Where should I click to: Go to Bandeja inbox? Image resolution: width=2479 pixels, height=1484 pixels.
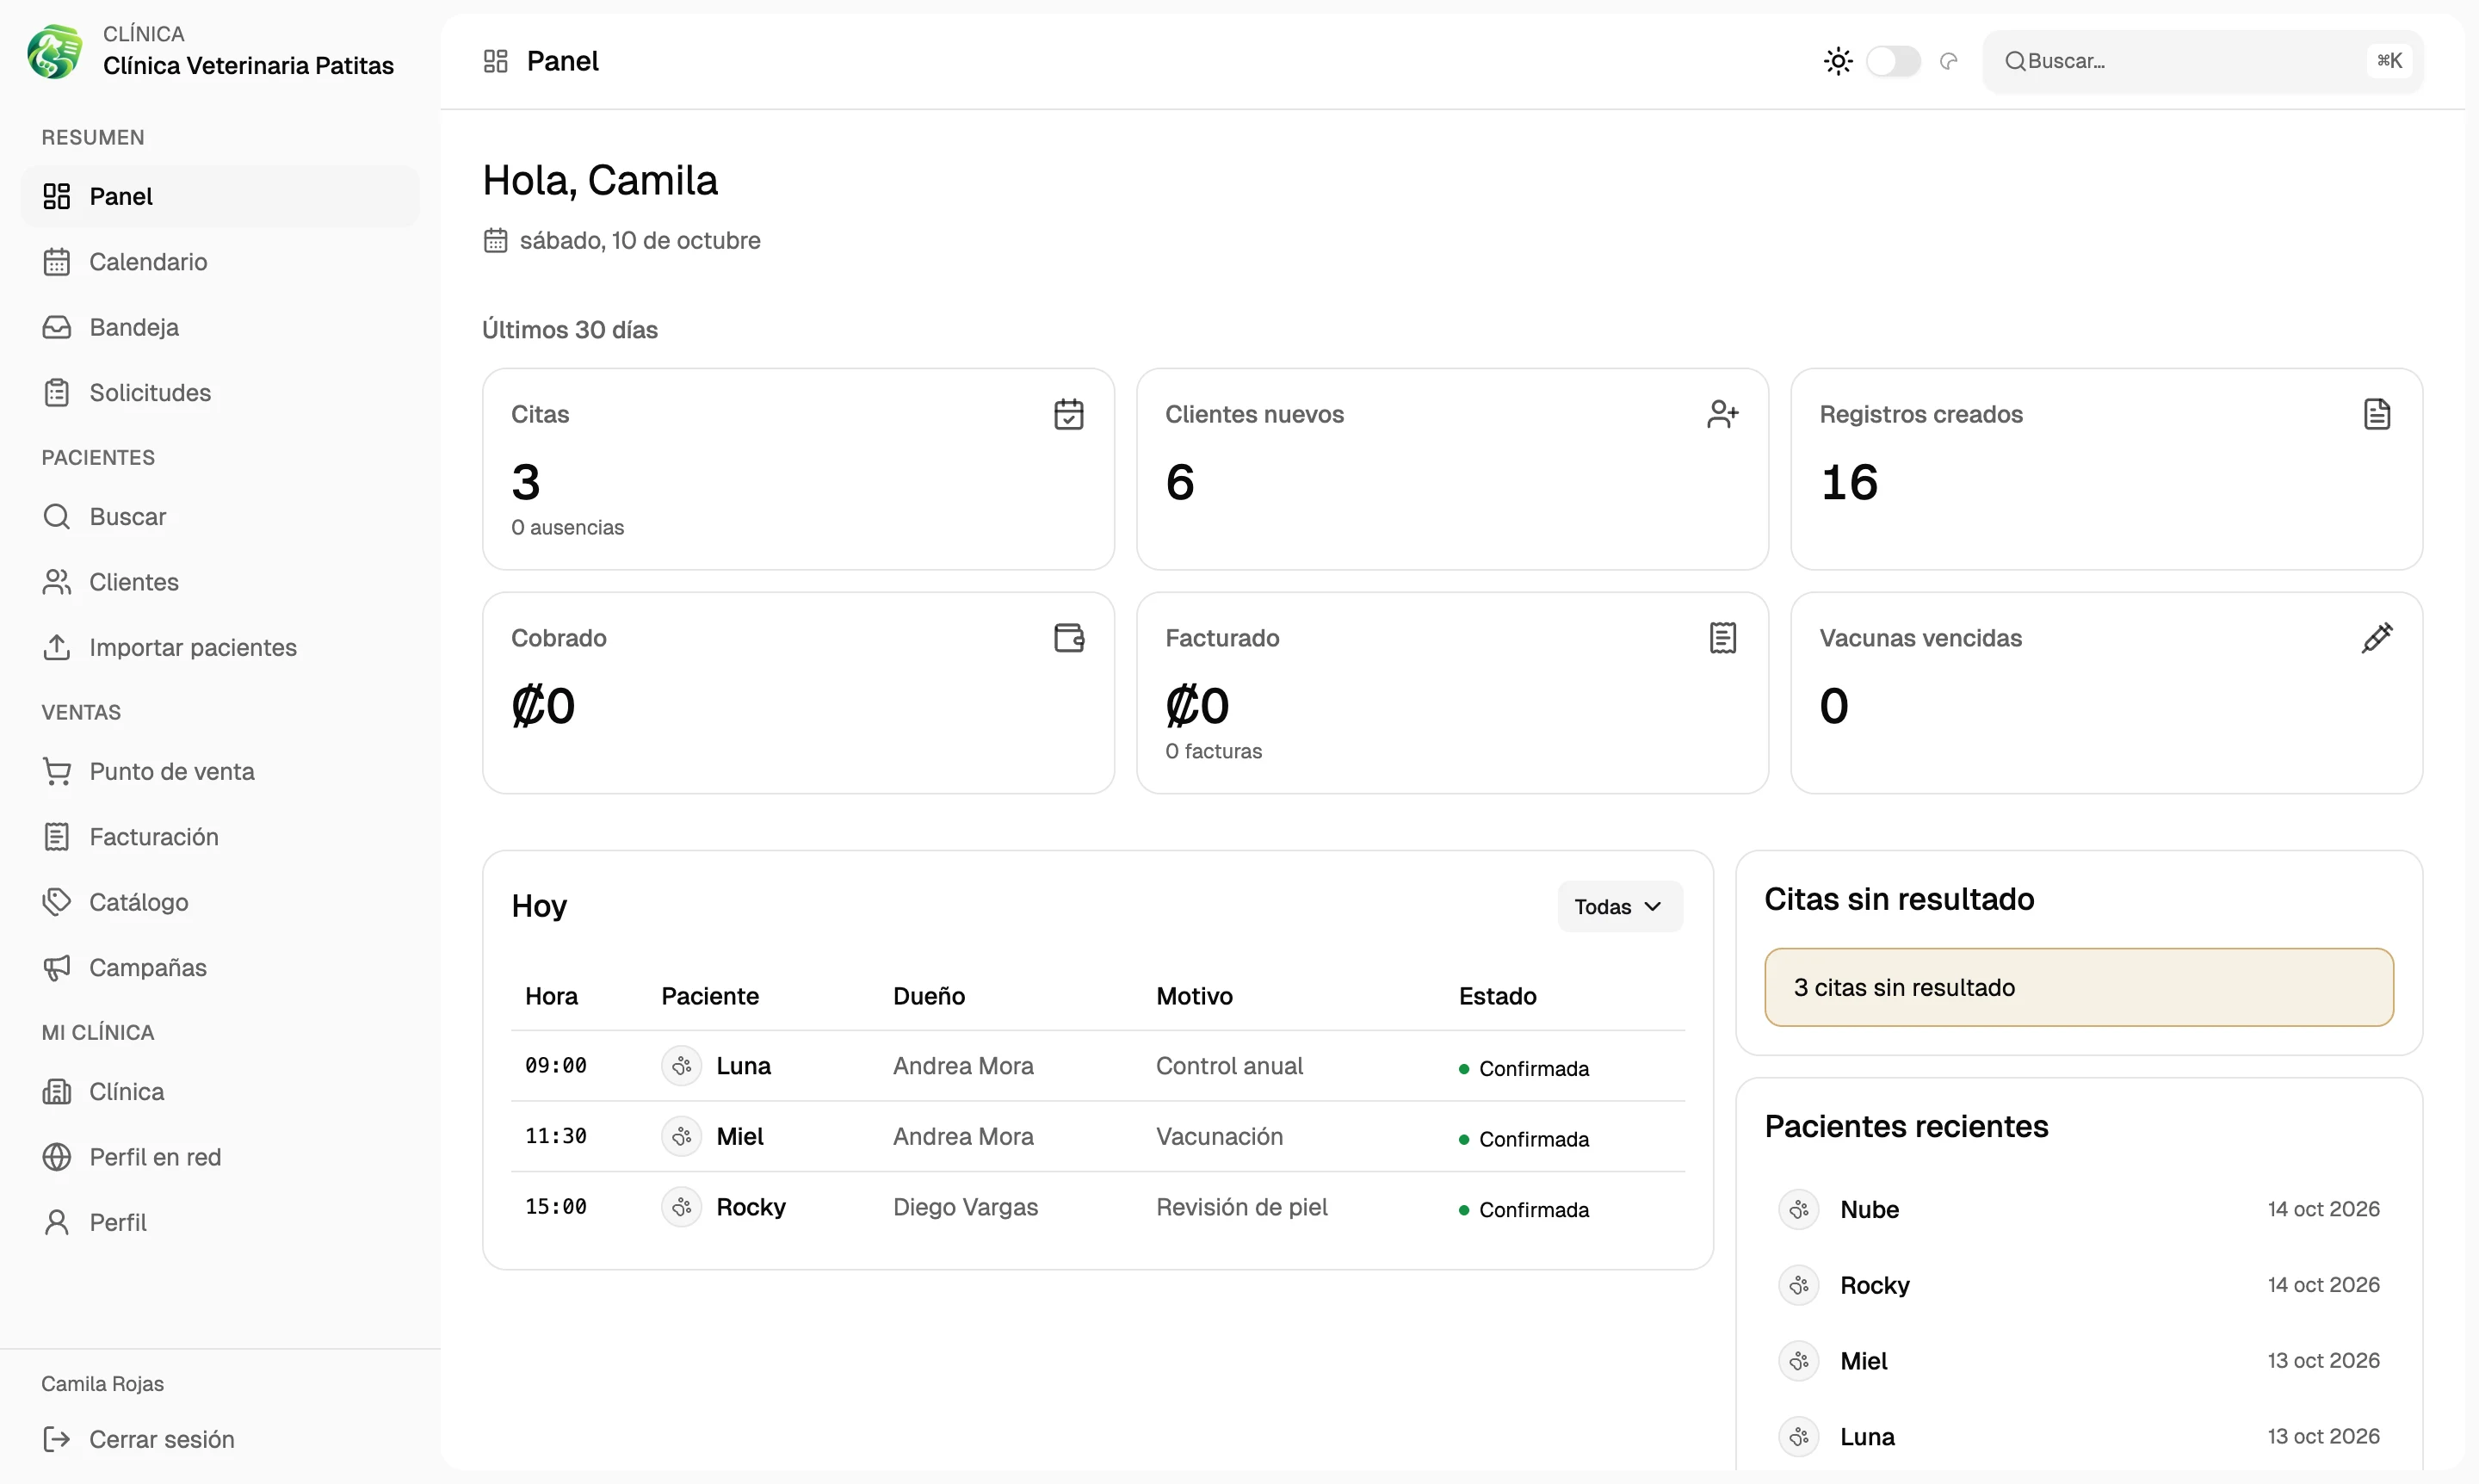point(220,327)
